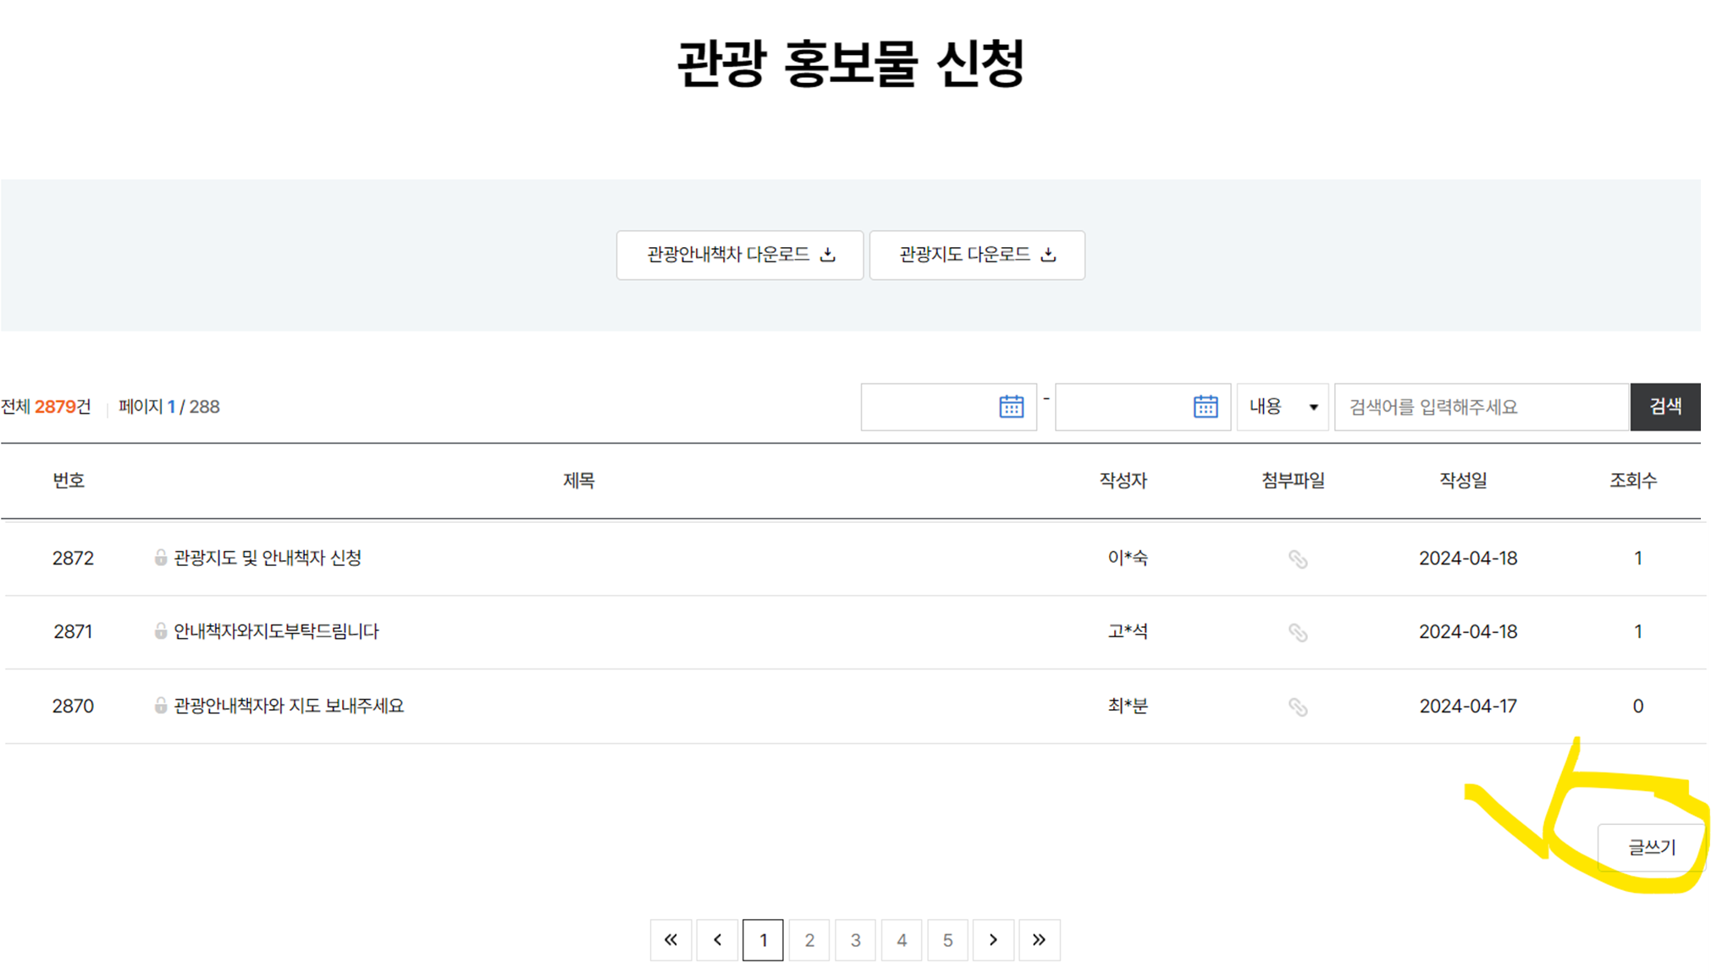Click the lock icon on 안내책자와지도부탁드림니다 post
Screen dimensions: 1711x979
coord(160,632)
